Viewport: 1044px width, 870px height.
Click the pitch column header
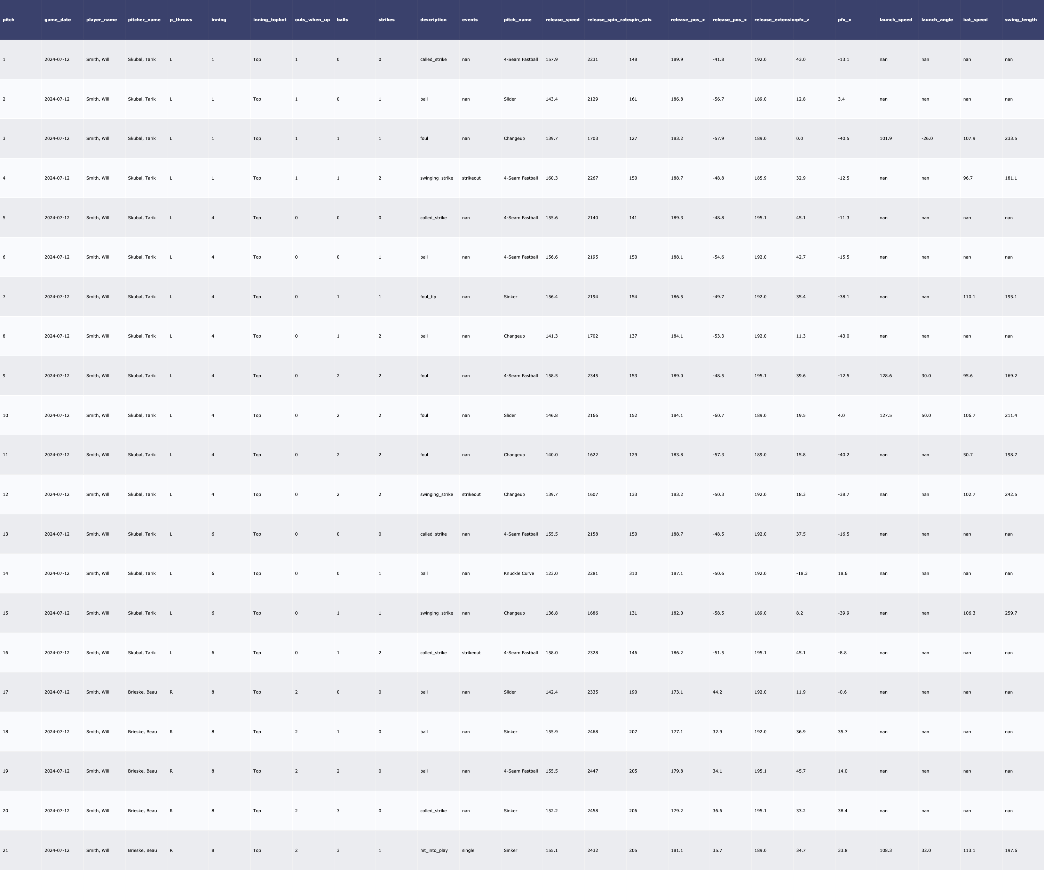click(8, 20)
